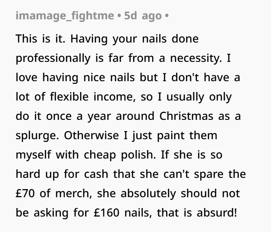Screen dimensions: 271x232
Task: Click the phrase hard up
Action: click(37, 174)
